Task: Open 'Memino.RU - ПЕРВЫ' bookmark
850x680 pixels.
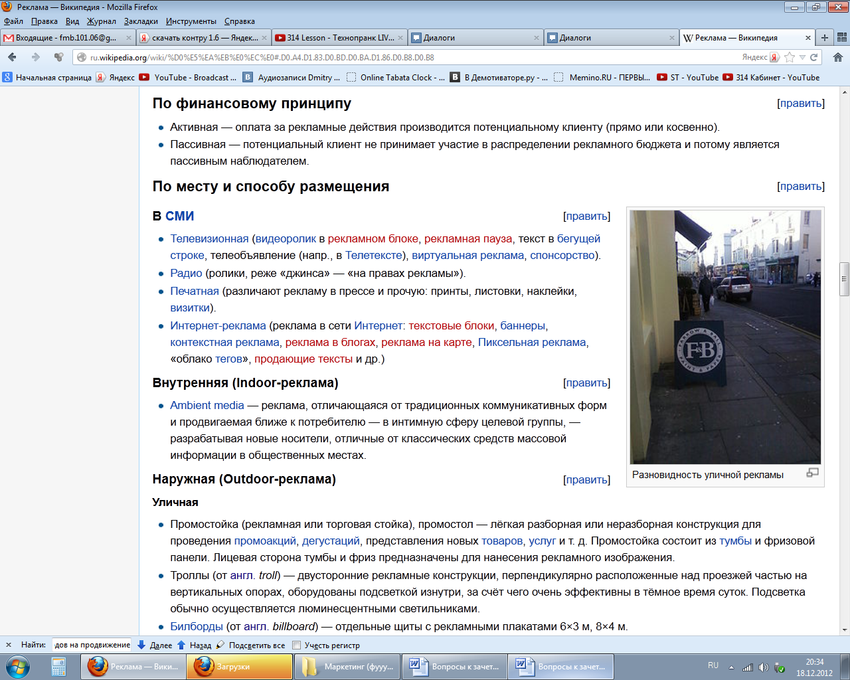Action: pos(602,78)
